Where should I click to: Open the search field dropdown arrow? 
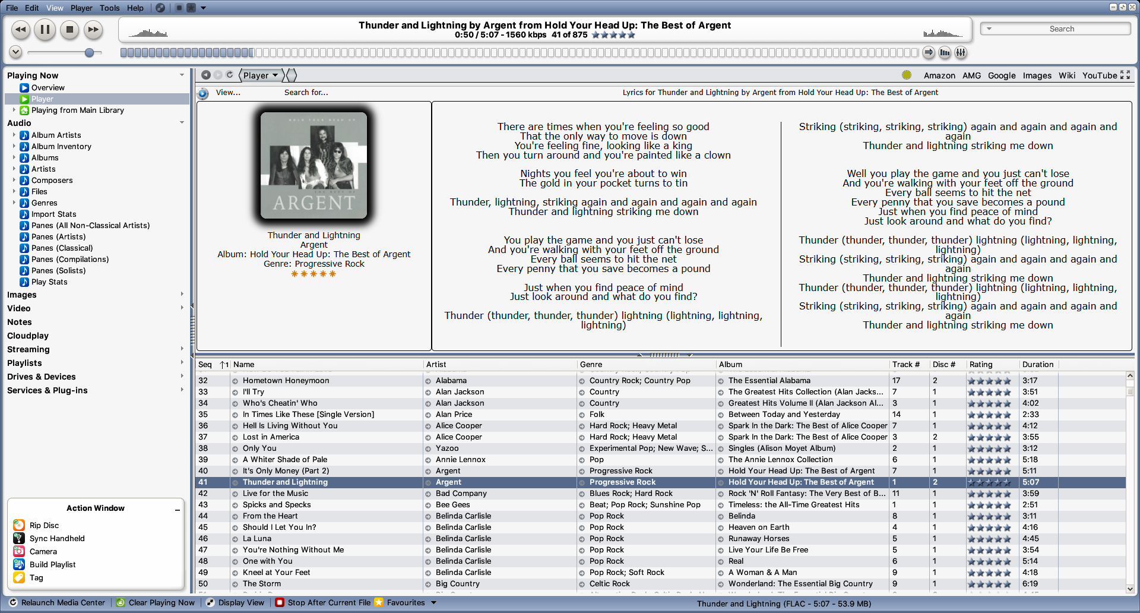989,29
